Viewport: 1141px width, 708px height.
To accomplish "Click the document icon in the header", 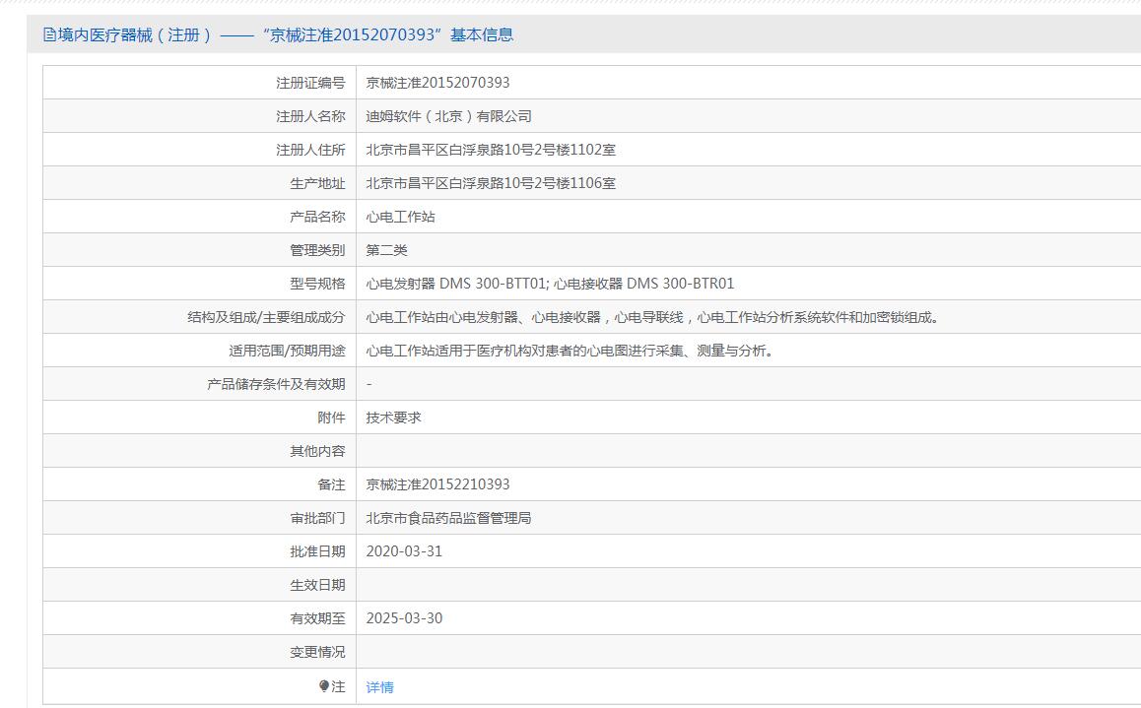I will (x=49, y=34).
